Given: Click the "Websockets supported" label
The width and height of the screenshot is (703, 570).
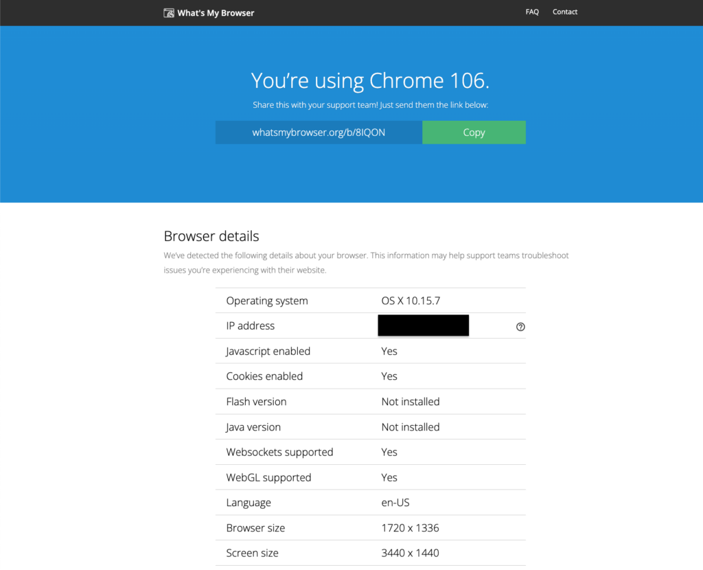Looking at the screenshot, I should (x=279, y=453).
